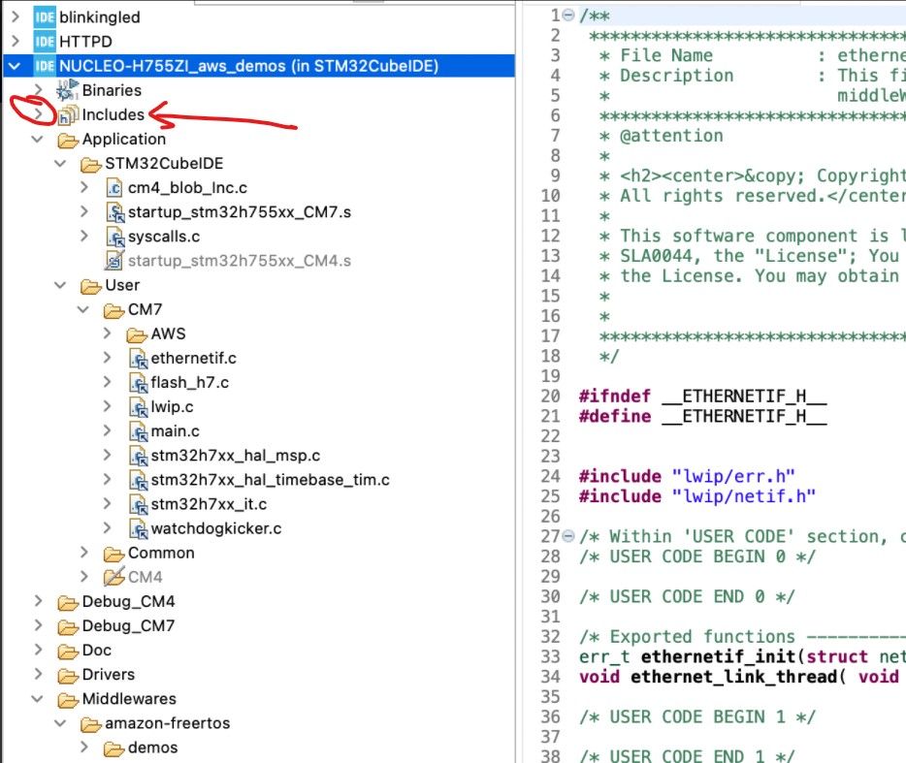Click the NUCLEO-H755ZI_aws_demos project IDE icon
Viewport: 906px width, 763px height.
coord(45,66)
